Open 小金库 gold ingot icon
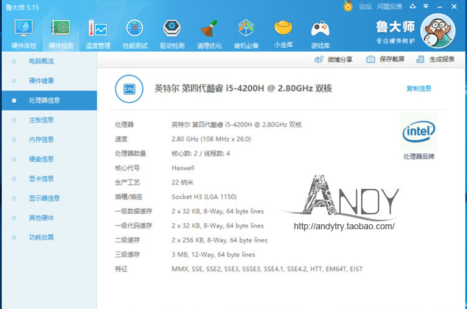Screen dimensions: 467x309 tap(283, 27)
